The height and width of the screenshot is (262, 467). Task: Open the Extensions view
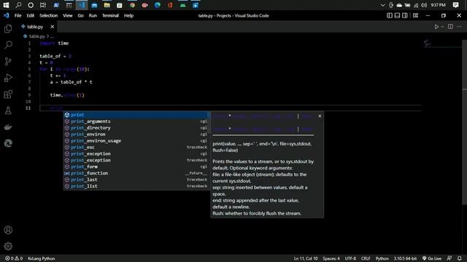[8, 94]
